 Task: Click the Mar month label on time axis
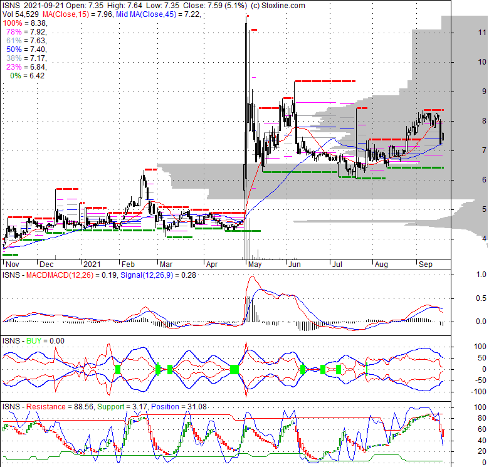click(x=166, y=265)
